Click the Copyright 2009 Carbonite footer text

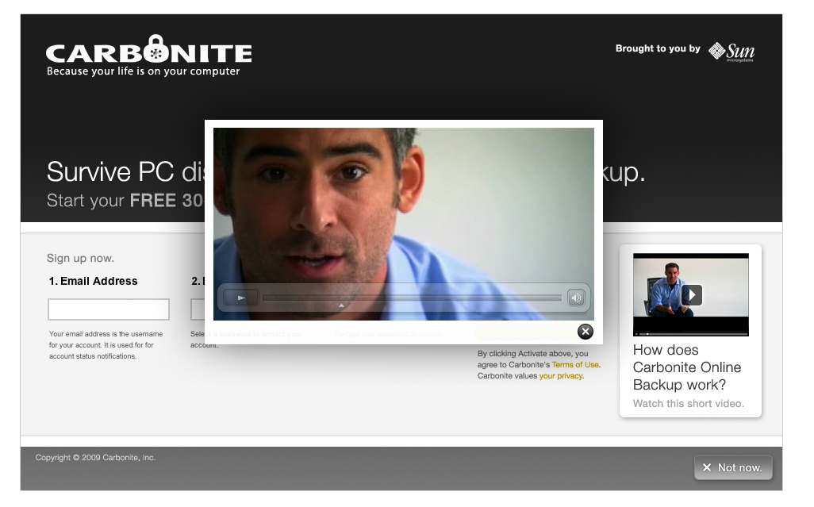click(95, 458)
